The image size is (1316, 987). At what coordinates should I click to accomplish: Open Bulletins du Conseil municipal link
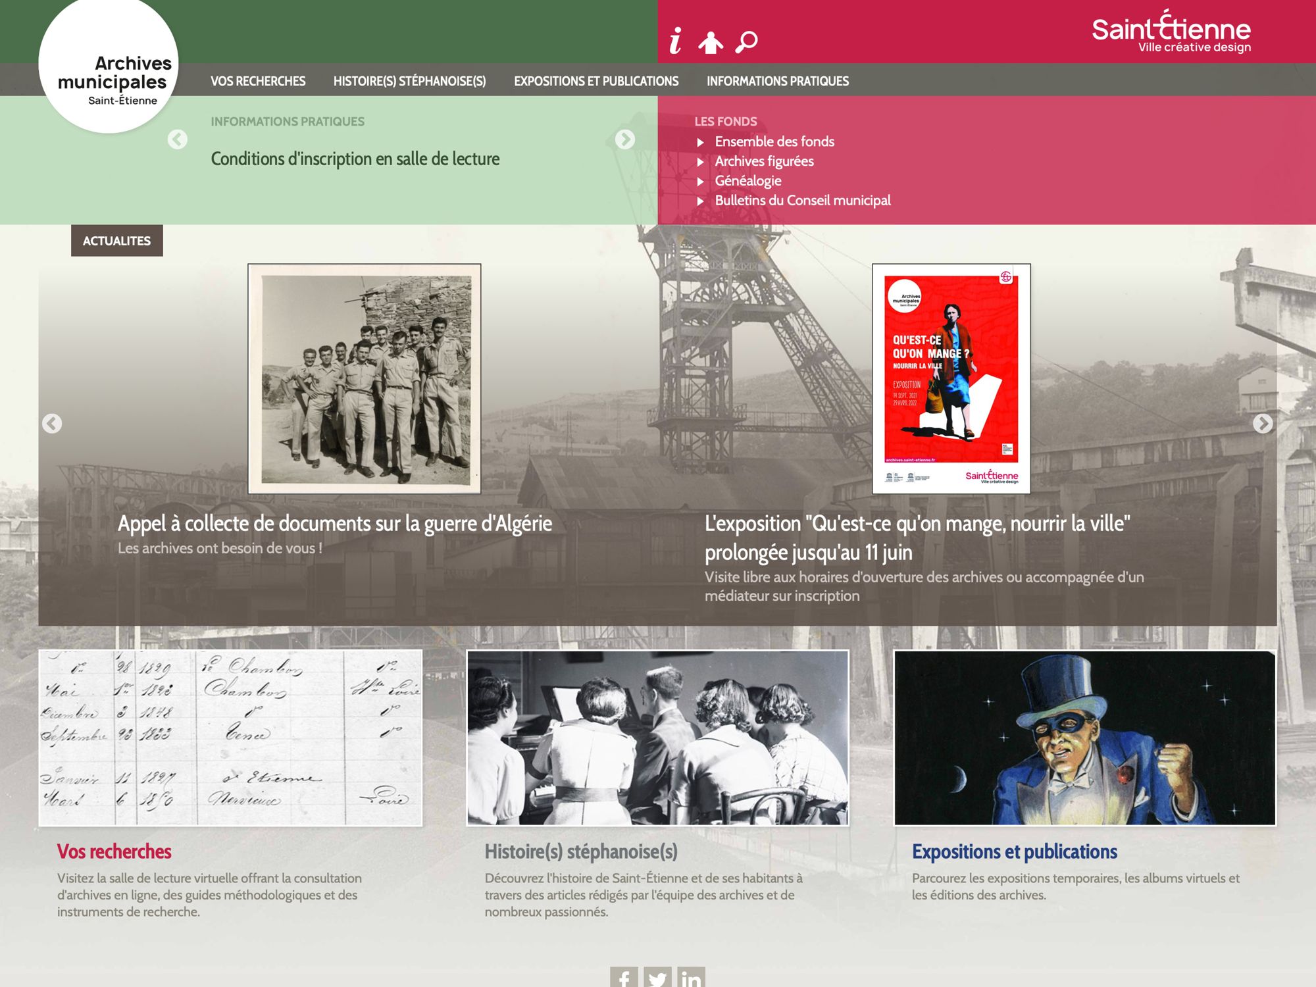click(803, 201)
